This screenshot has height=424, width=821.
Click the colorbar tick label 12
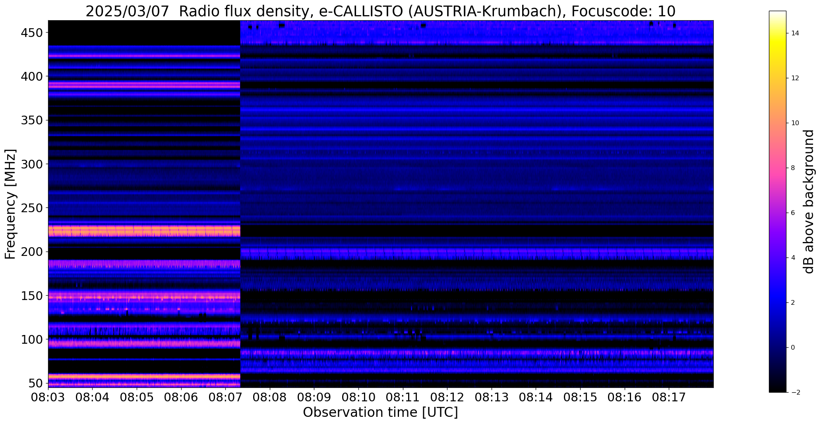795,78
